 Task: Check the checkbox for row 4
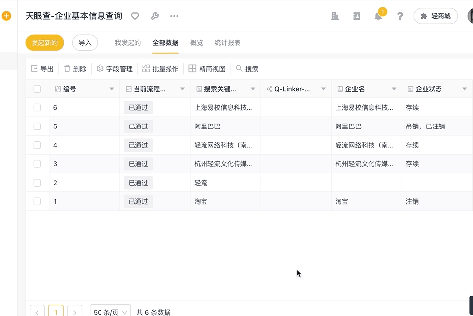pyautogui.click(x=37, y=145)
